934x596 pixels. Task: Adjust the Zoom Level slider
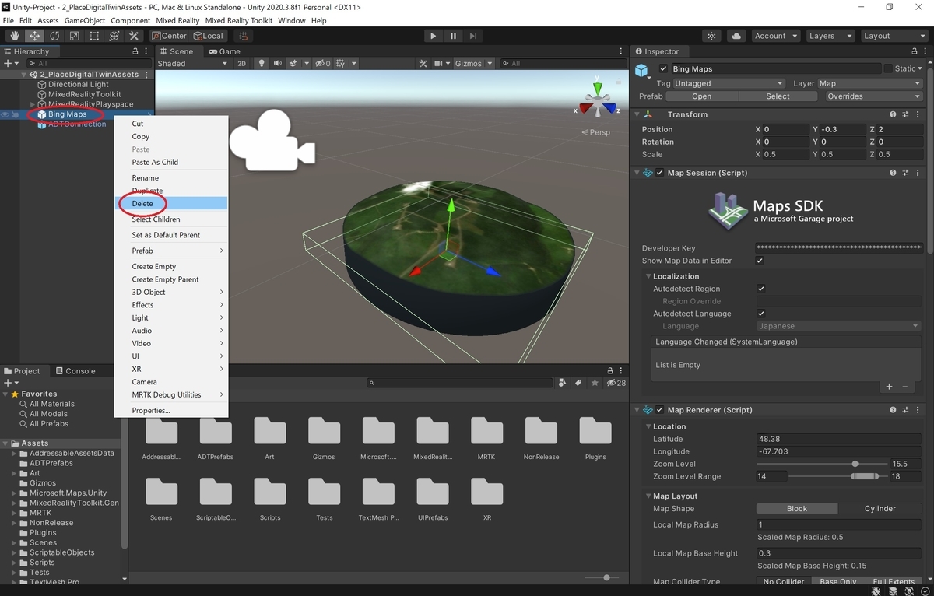pyautogui.click(x=820, y=464)
